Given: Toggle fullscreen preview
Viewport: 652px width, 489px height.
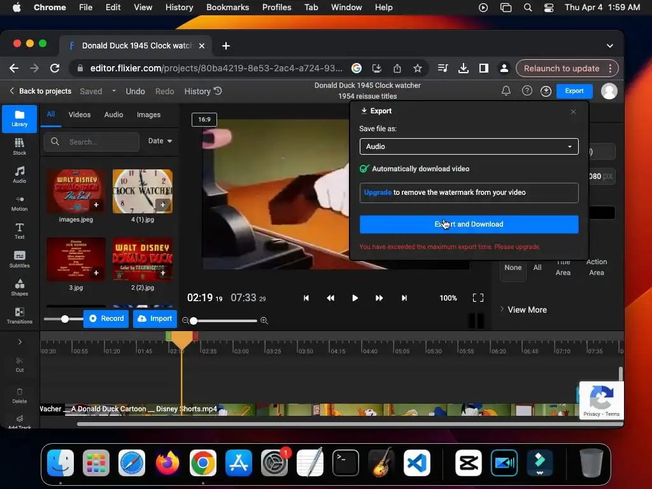Looking at the screenshot, I should [x=478, y=298].
